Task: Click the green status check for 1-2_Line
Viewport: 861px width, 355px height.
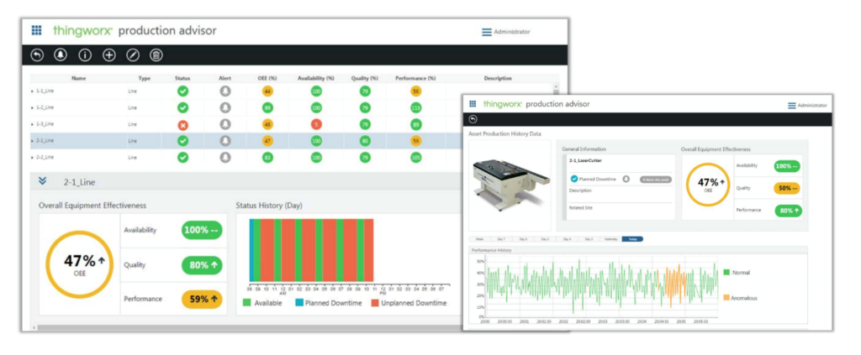Action: 182,108
